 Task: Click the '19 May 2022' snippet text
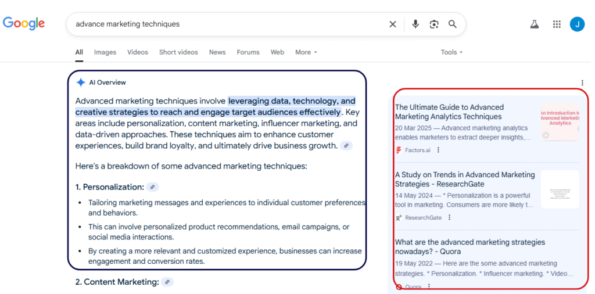[484, 268]
